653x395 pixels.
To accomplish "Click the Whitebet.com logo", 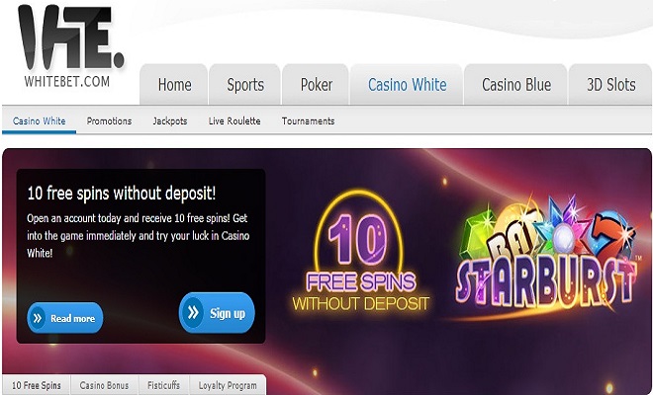I will tap(70, 45).
